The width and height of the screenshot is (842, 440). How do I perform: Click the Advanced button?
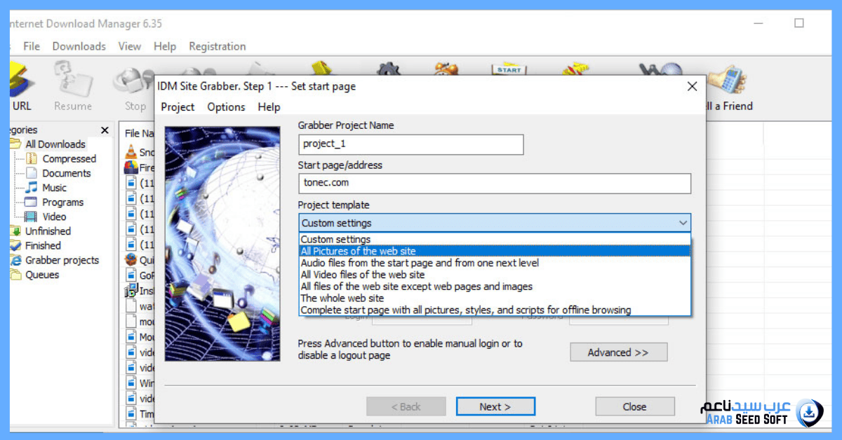click(618, 352)
